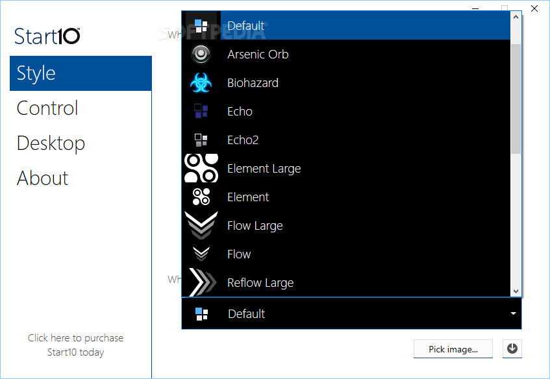Collapse the start button combo box arrow

pyautogui.click(x=513, y=313)
